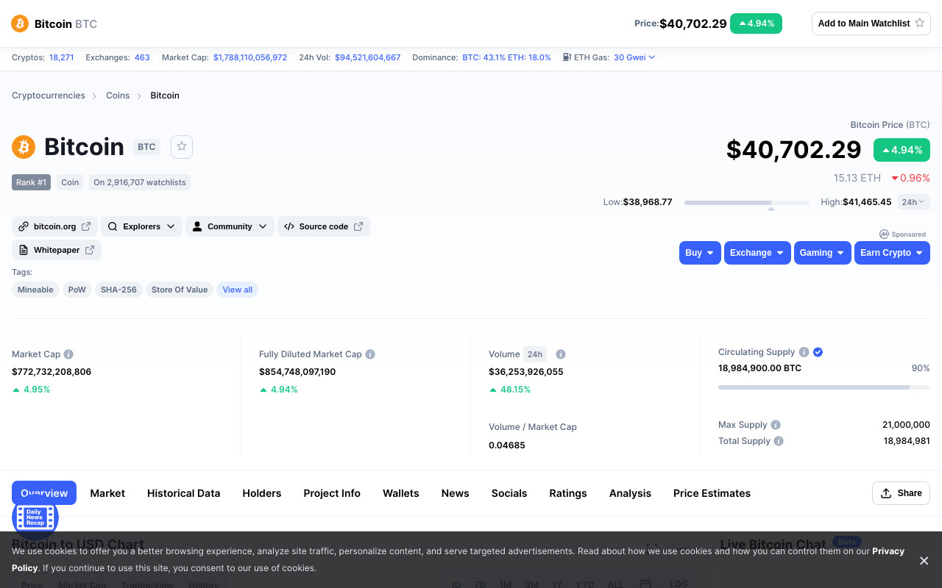Click the Bitcoin logo in the sticky header
Viewport: 942px width, 588px height.
[20, 24]
